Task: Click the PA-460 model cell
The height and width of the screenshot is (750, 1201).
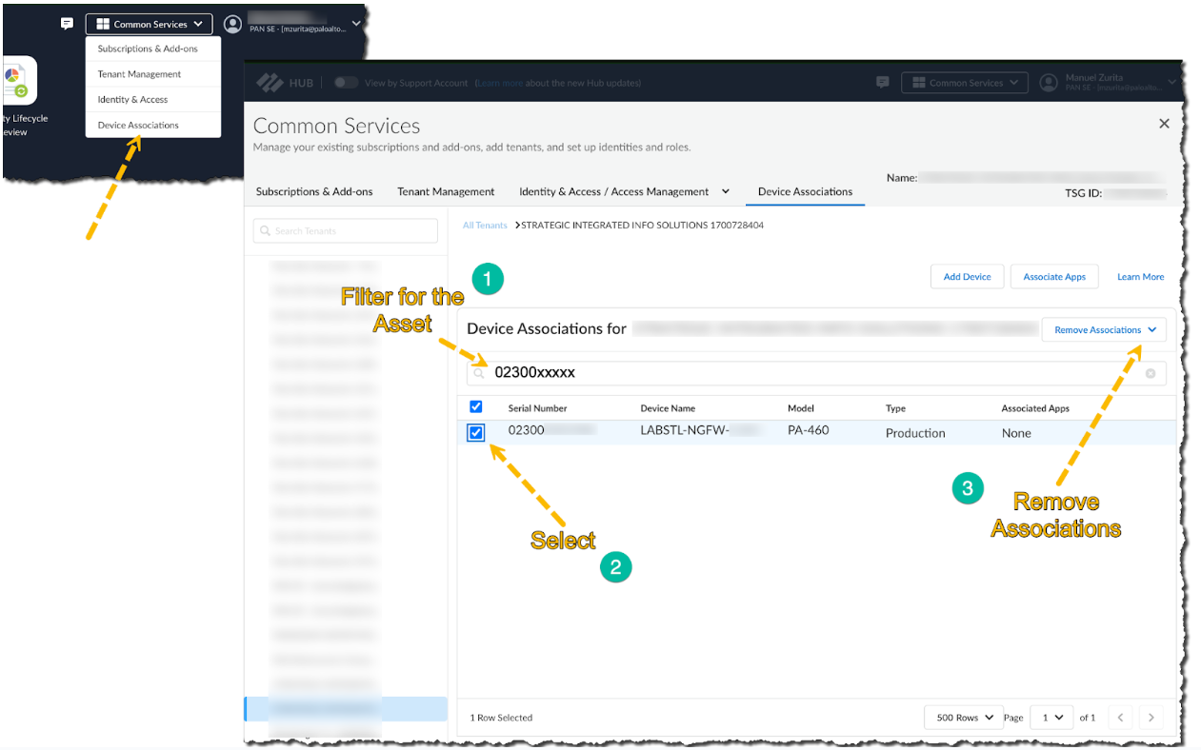Action: click(808, 430)
